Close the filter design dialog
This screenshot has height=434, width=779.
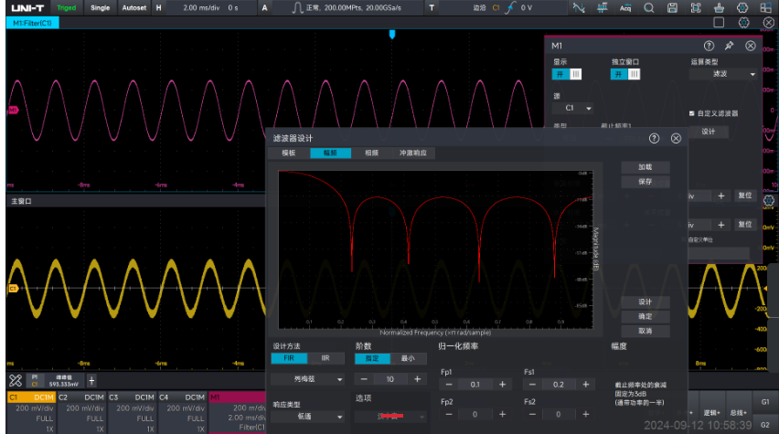click(x=677, y=139)
